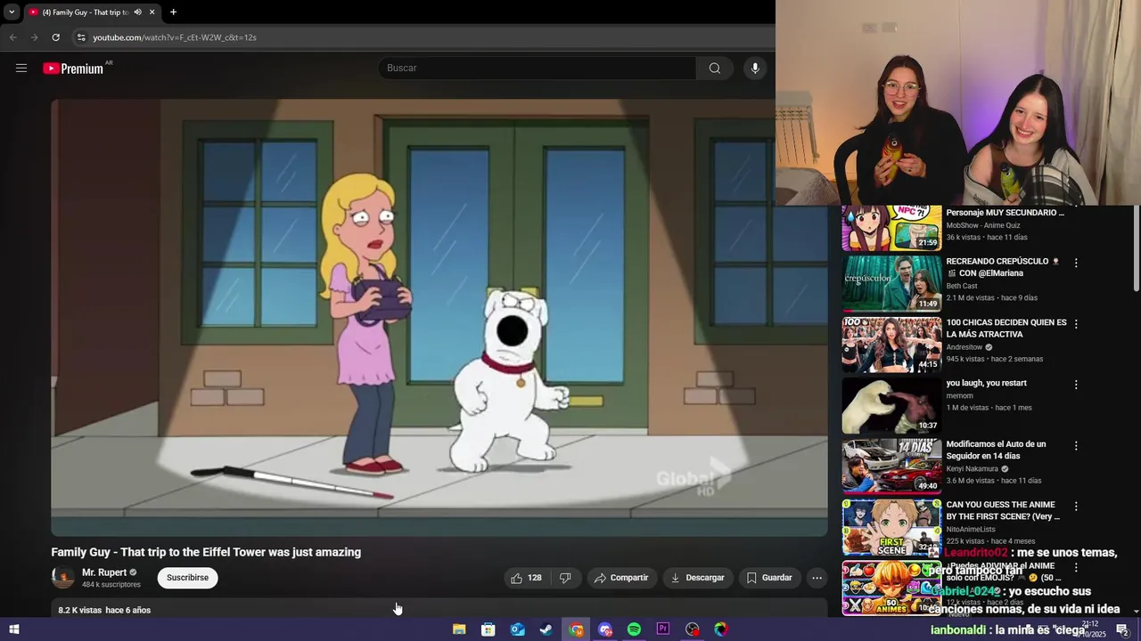Image resolution: width=1141 pixels, height=641 pixels.
Task: Open the Windows Start menu
Action: [x=13, y=629]
